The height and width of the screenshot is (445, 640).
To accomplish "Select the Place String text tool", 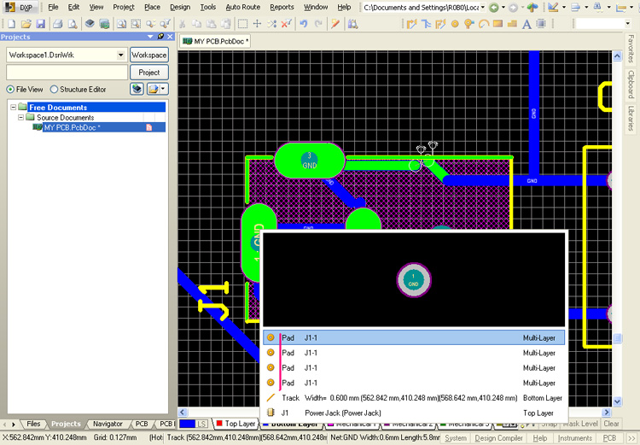I will point(527,24).
